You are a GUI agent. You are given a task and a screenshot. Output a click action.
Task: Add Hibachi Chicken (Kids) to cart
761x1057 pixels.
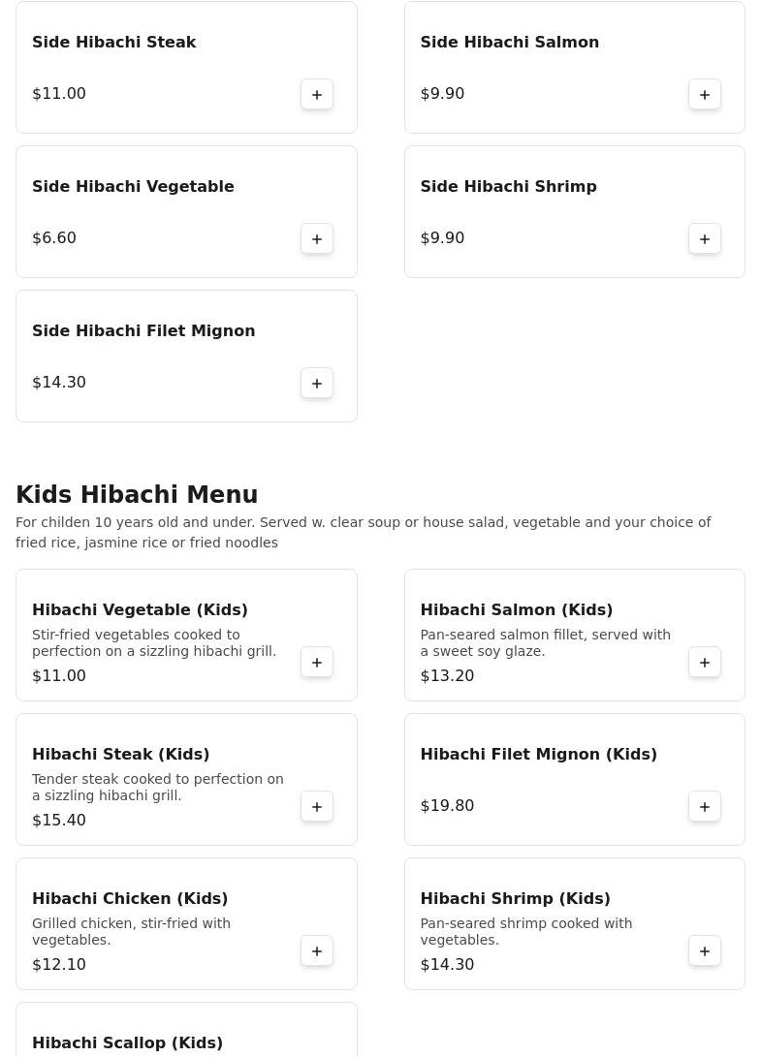[x=317, y=950]
